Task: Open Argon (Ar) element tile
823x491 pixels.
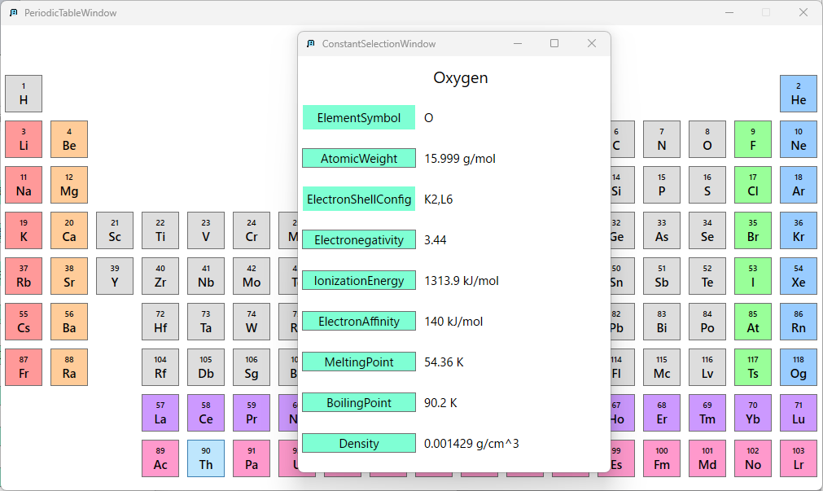Action: coord(799,185)
